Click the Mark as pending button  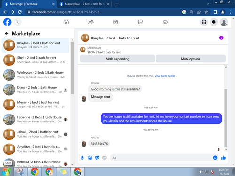click(117, 59)
